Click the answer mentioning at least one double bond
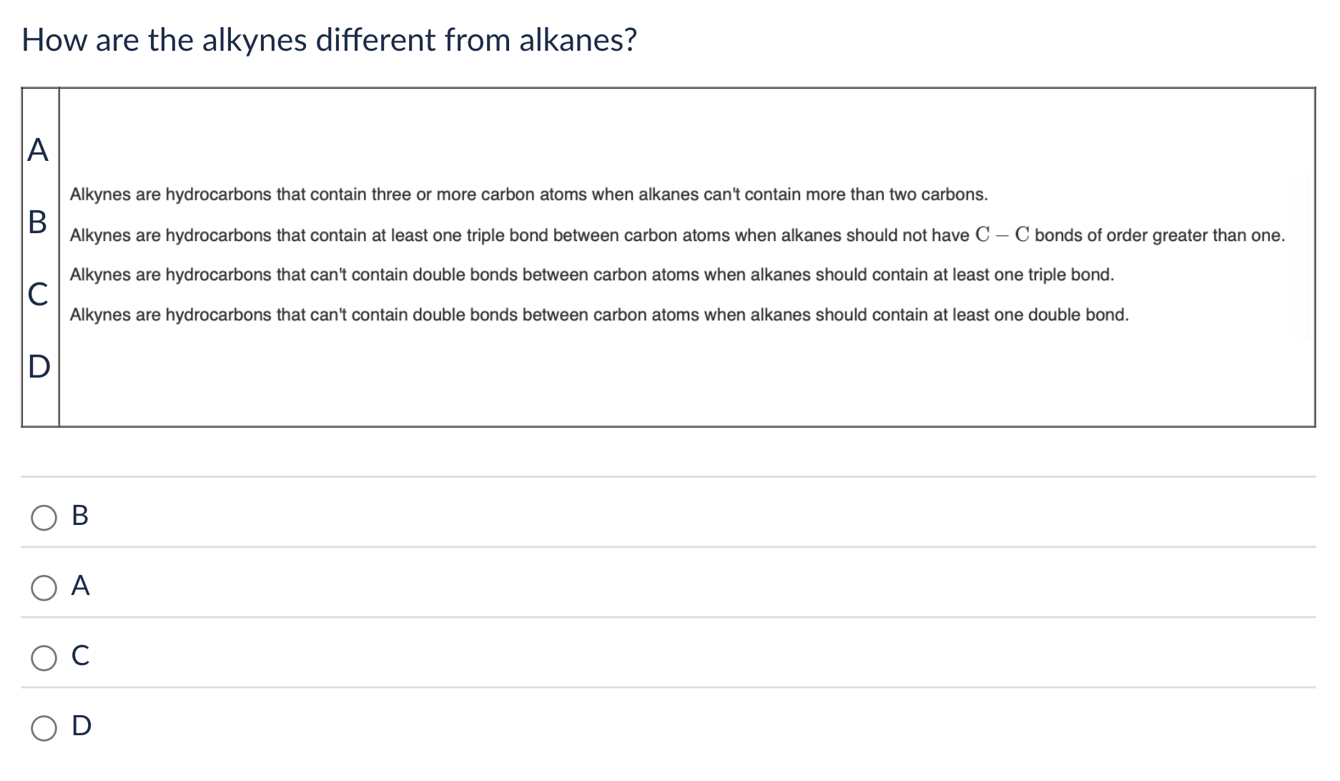 (598, 314)
